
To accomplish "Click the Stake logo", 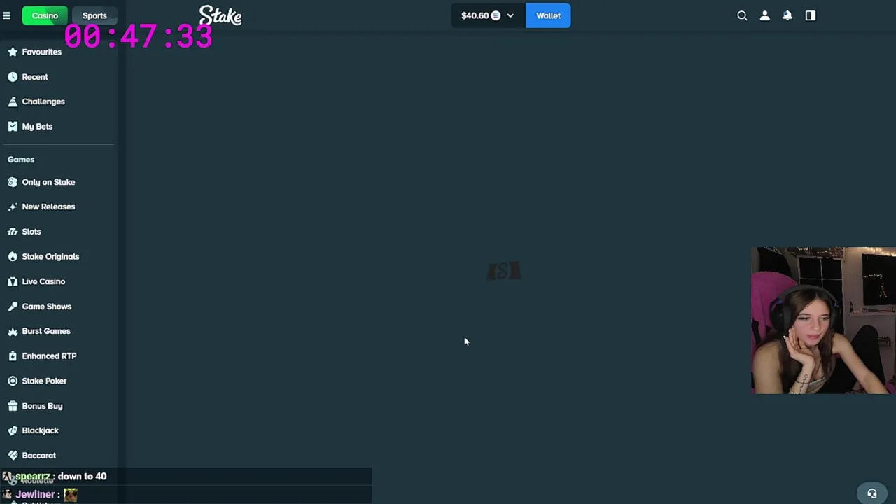I will (220, 15).
